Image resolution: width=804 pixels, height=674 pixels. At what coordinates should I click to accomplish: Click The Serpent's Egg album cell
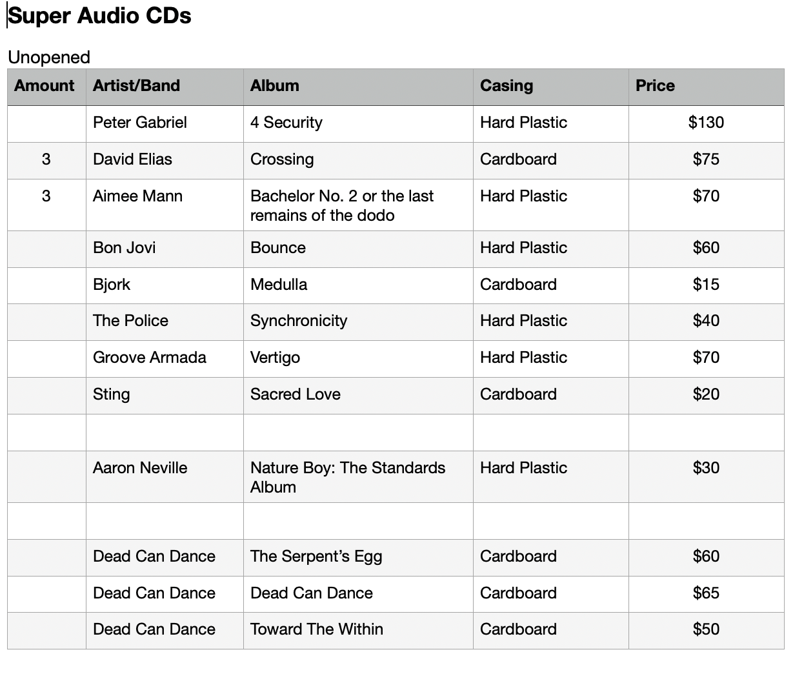coord(358,558)
